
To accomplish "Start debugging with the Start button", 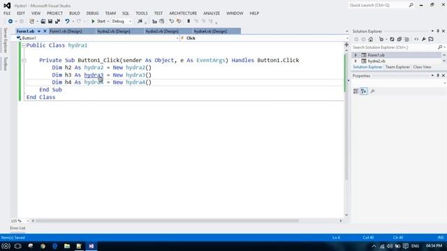I will tap(98, 22).
